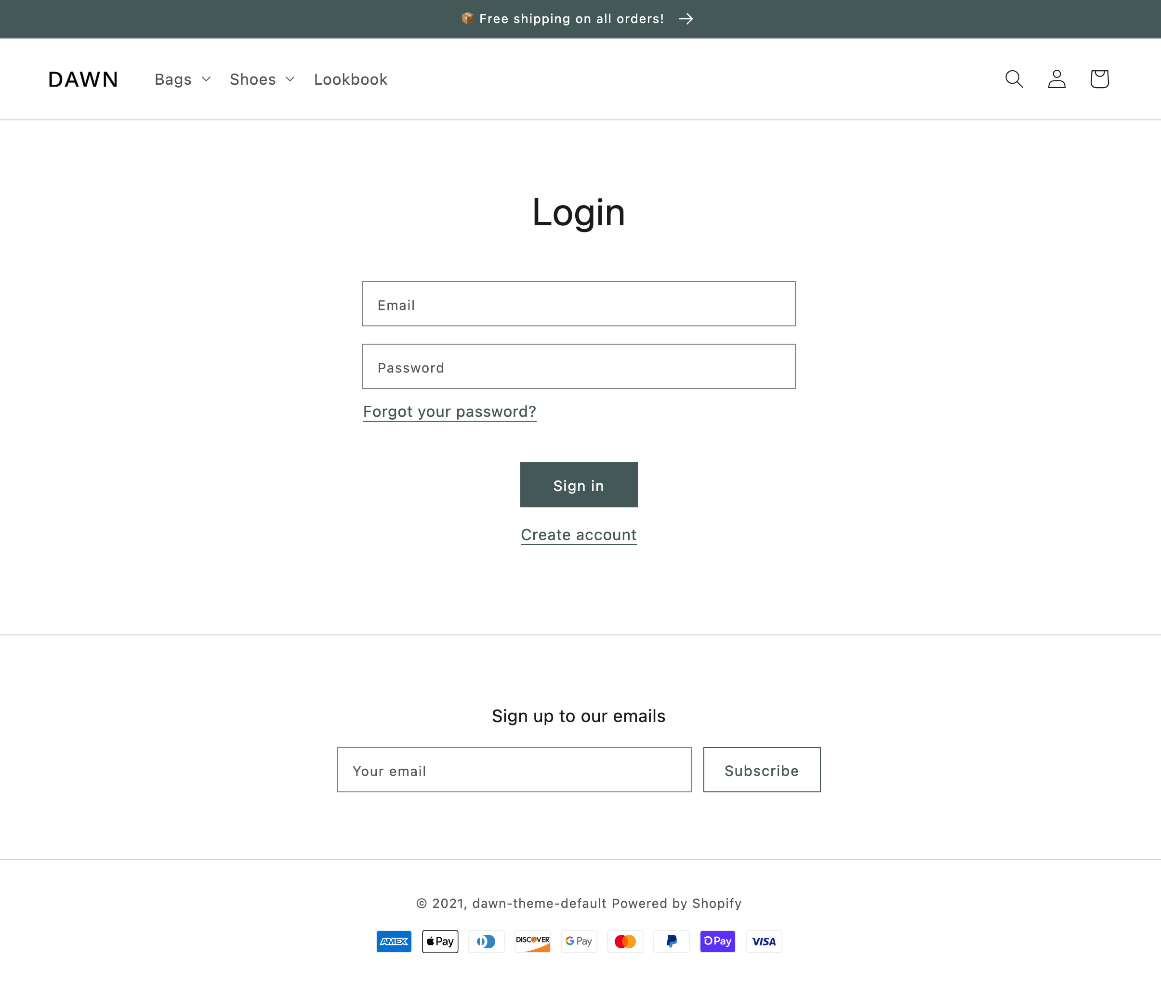The height and width of the screenshot is (982, 1161).
Task: Click the Shop Pay payment icon
Action: [x=717, y=942]
